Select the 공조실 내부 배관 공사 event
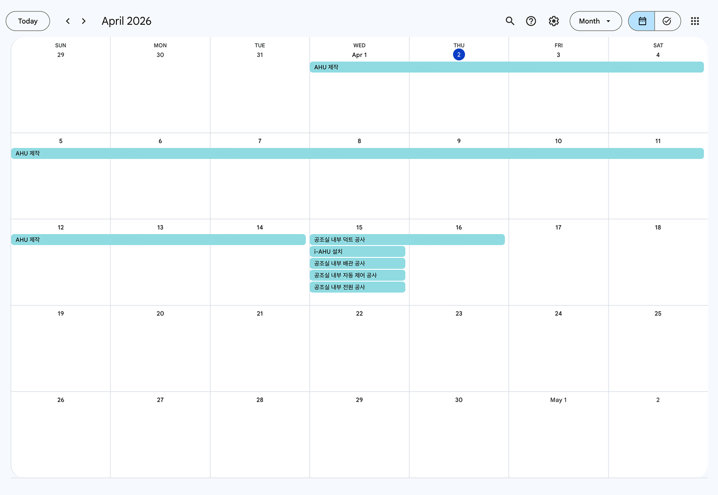Image resolution: width=718 pixels, height=495 pixels. [x=357, y=263]
